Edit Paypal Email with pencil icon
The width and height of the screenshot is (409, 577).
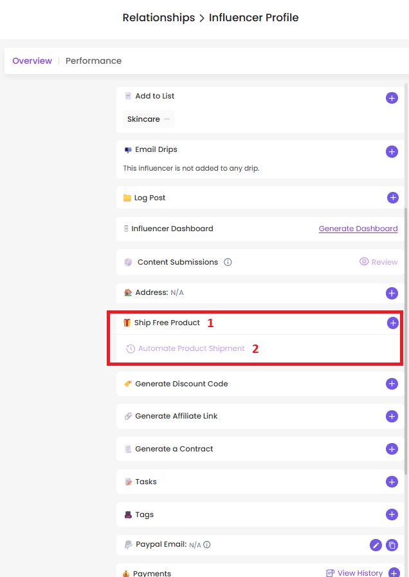[x=376, y=545]
